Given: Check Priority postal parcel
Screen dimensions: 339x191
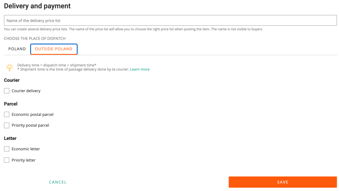Looking at the screenshot, I should pyautogui.click(x=7, y=125).
